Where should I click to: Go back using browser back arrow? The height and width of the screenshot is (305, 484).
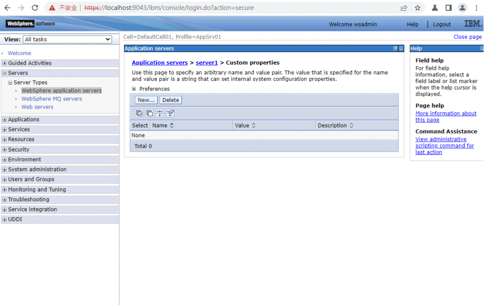coord(8,8)
